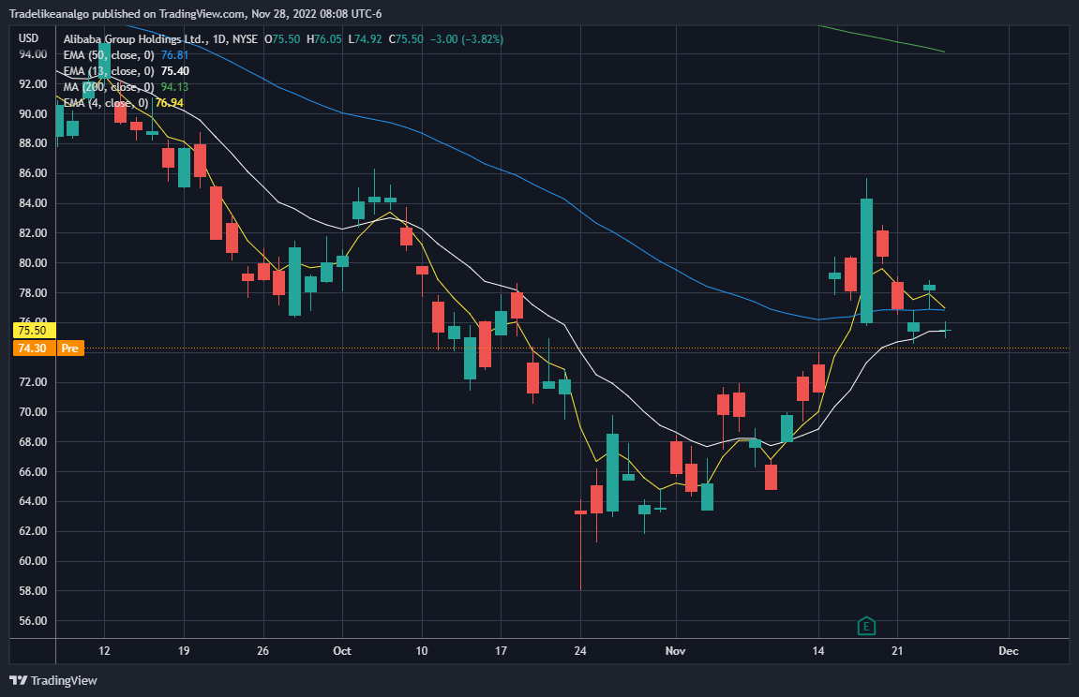Click the orange Pre market label

point(70,348)
